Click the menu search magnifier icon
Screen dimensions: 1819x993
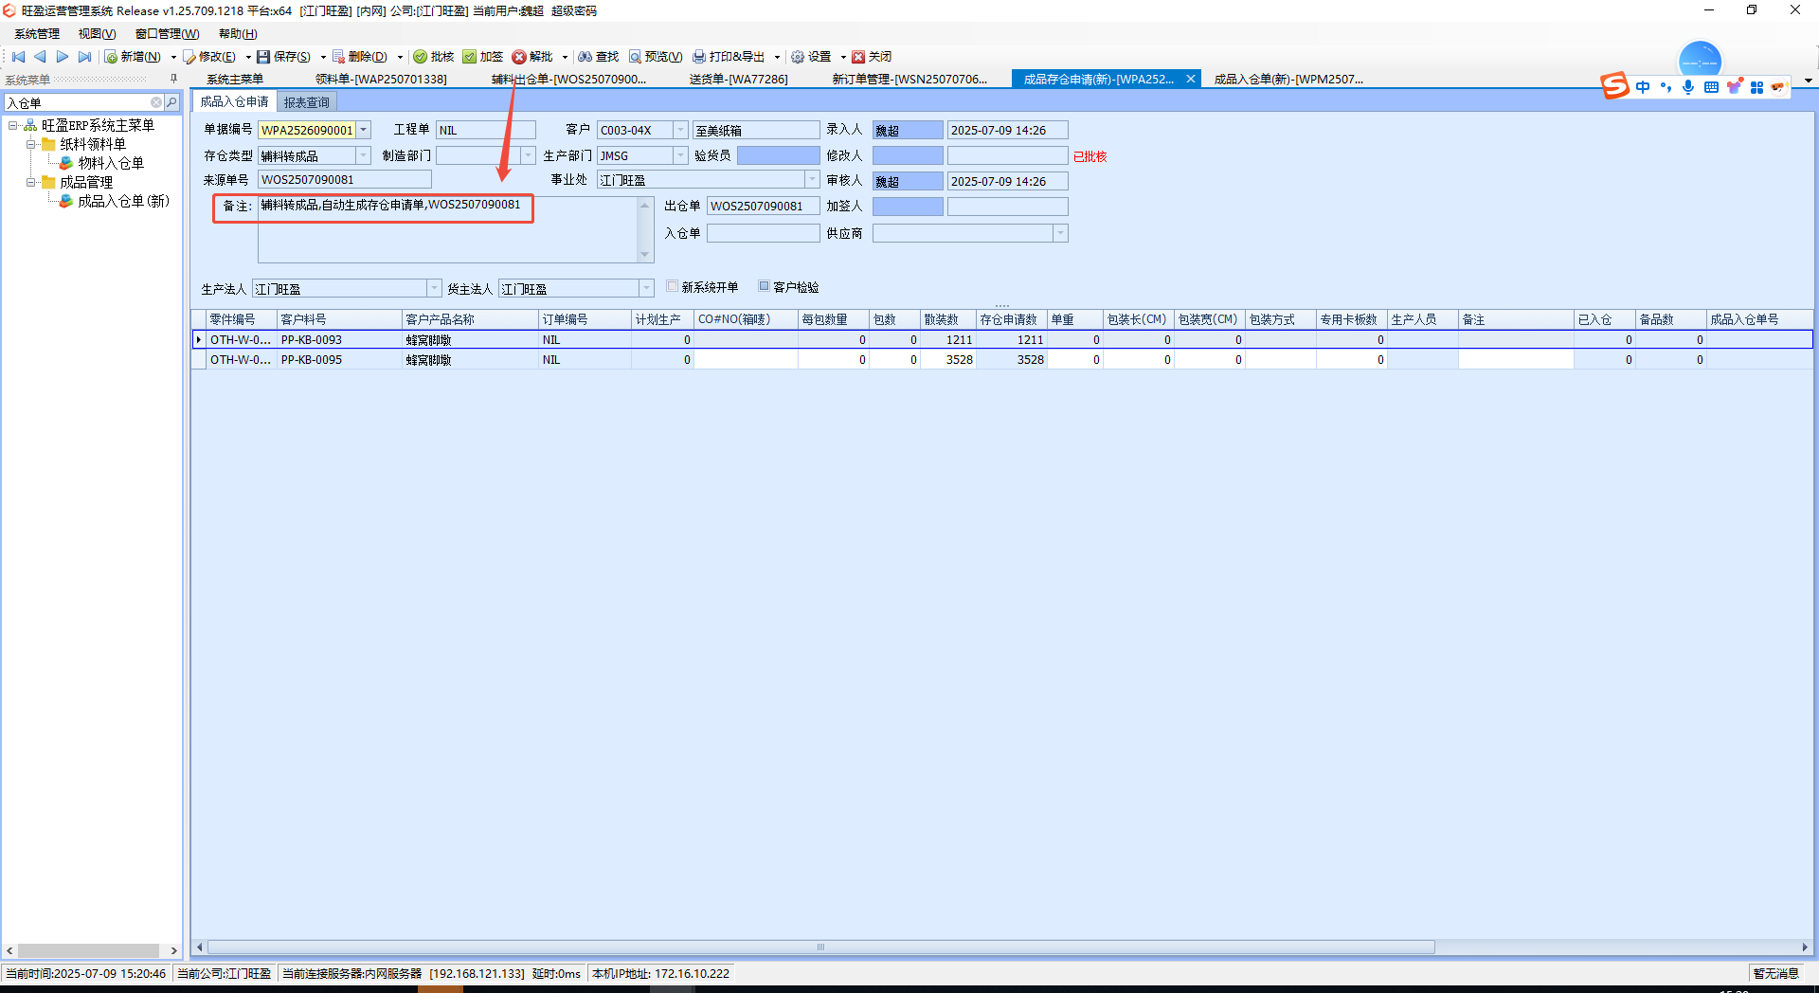(171, 102)
